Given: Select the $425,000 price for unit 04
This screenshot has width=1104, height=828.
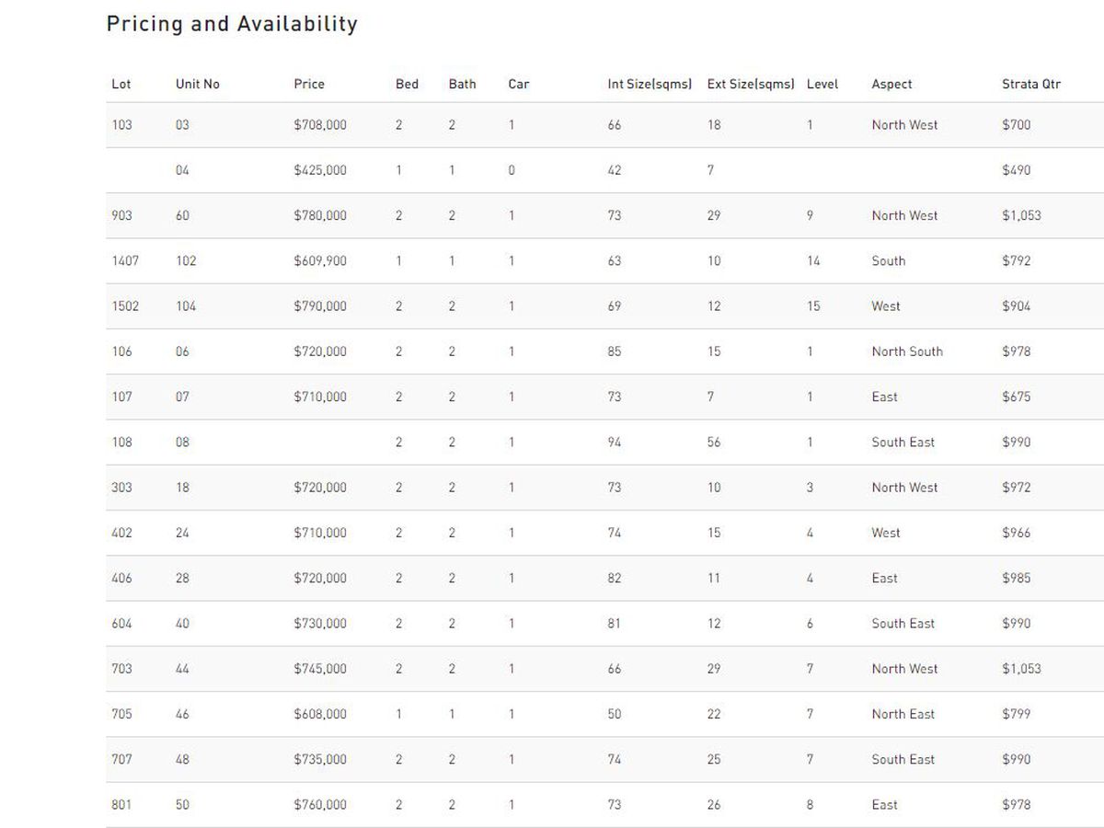Looking at the screenshot, I should click(320, 170).
